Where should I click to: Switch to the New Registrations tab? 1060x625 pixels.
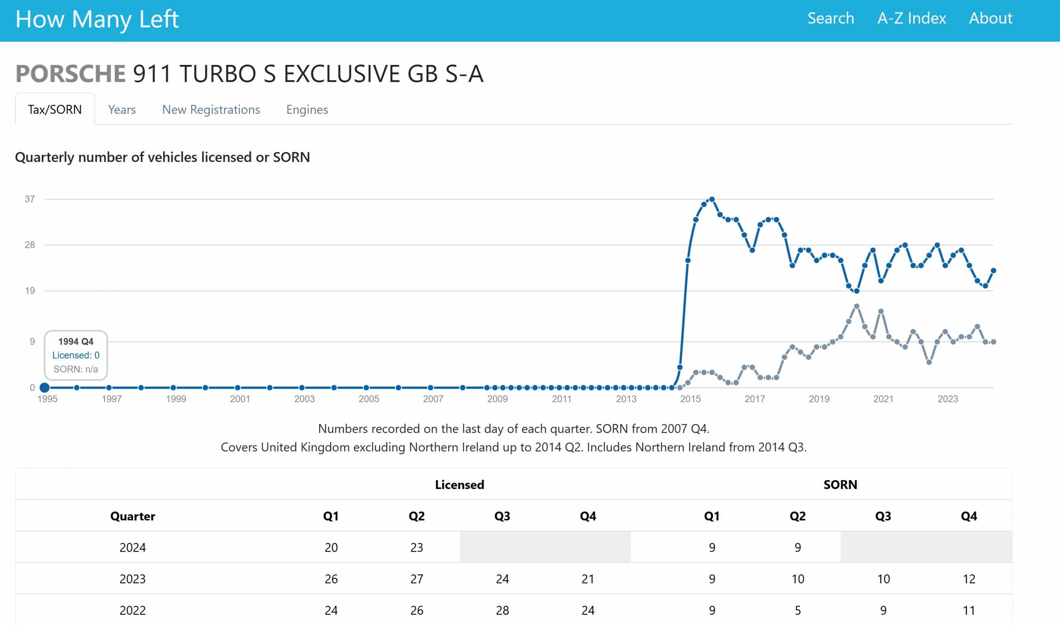tap(211, 110)
